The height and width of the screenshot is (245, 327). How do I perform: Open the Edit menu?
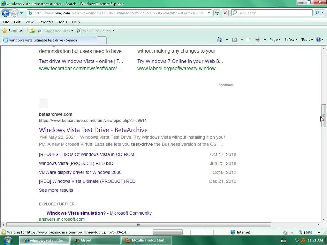pos(17,22)
